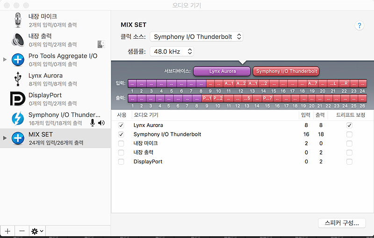Expand the Pro Tools Aggregate I/O triangle
The height and width of the screenshot is (238, 374).
[5, 60]
